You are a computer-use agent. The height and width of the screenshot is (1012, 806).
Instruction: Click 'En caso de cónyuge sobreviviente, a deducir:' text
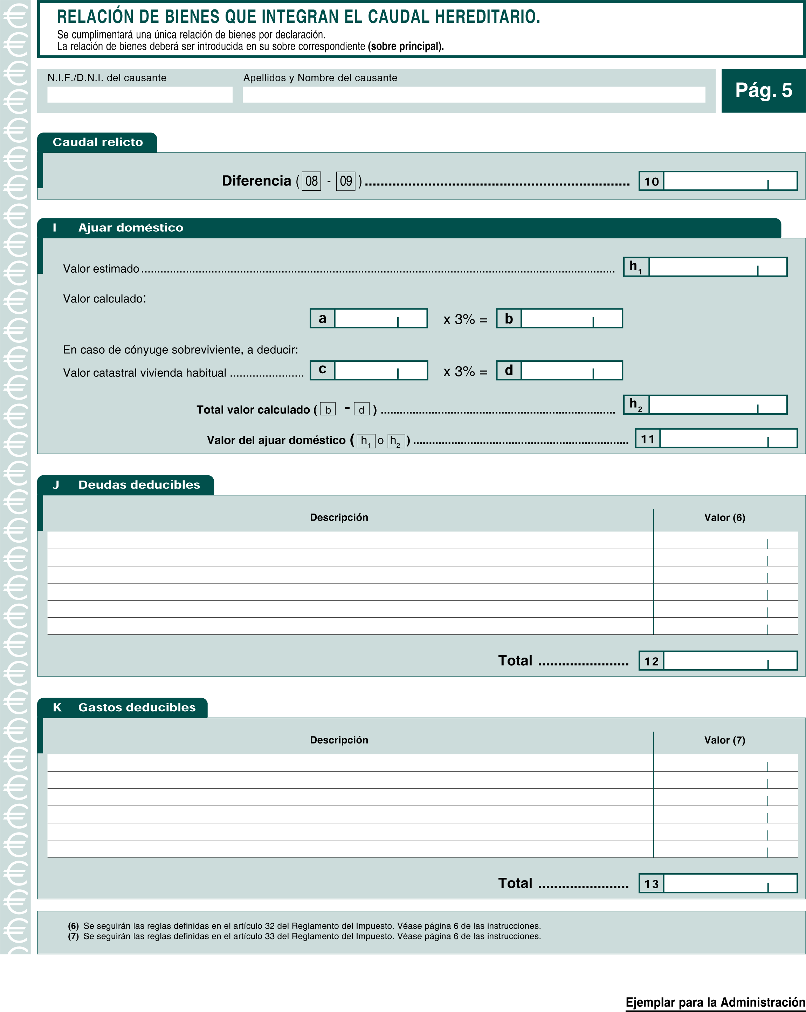[181, 350]
